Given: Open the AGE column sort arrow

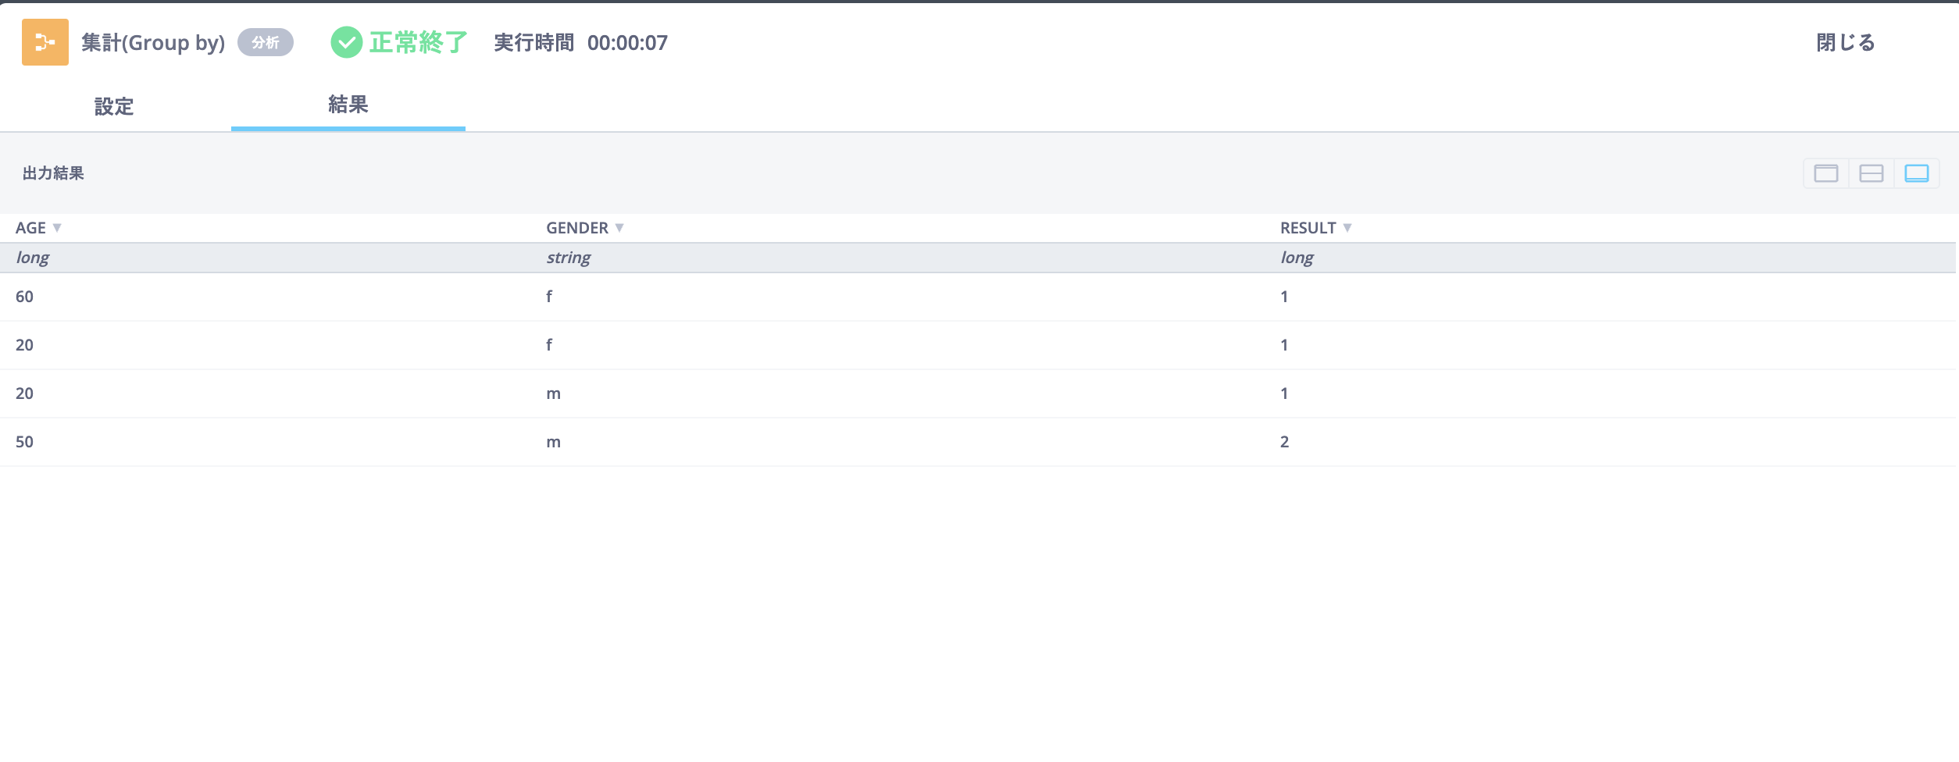Looking at the screenshot, I should tap(57, 228).
